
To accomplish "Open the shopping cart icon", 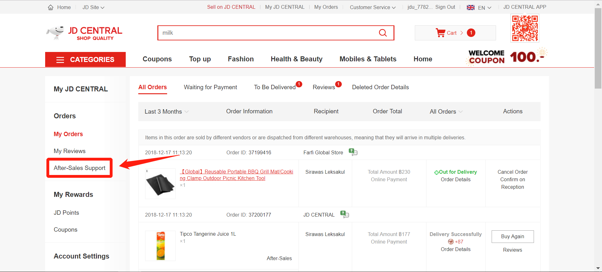I will tap(441, 33).
